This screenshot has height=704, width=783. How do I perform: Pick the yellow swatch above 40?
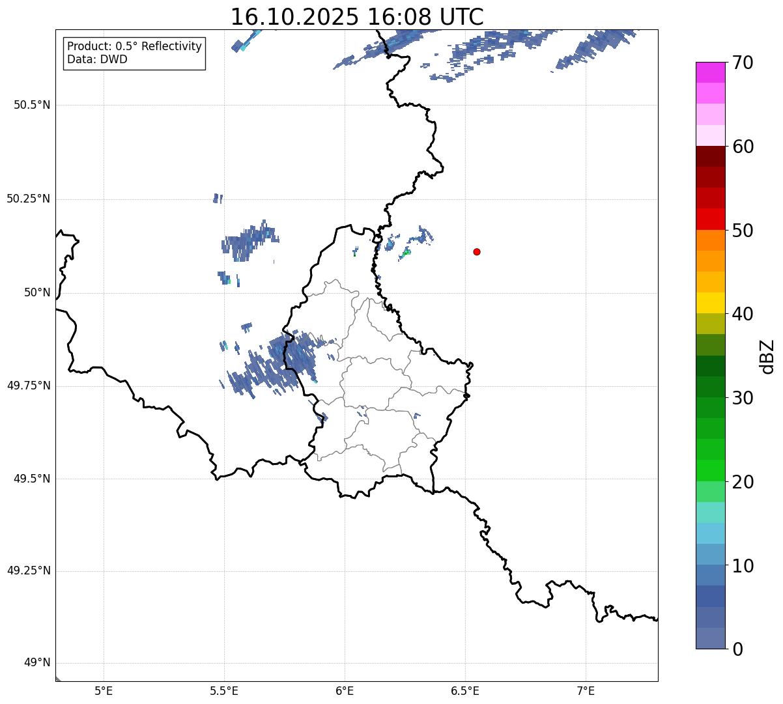710,303
